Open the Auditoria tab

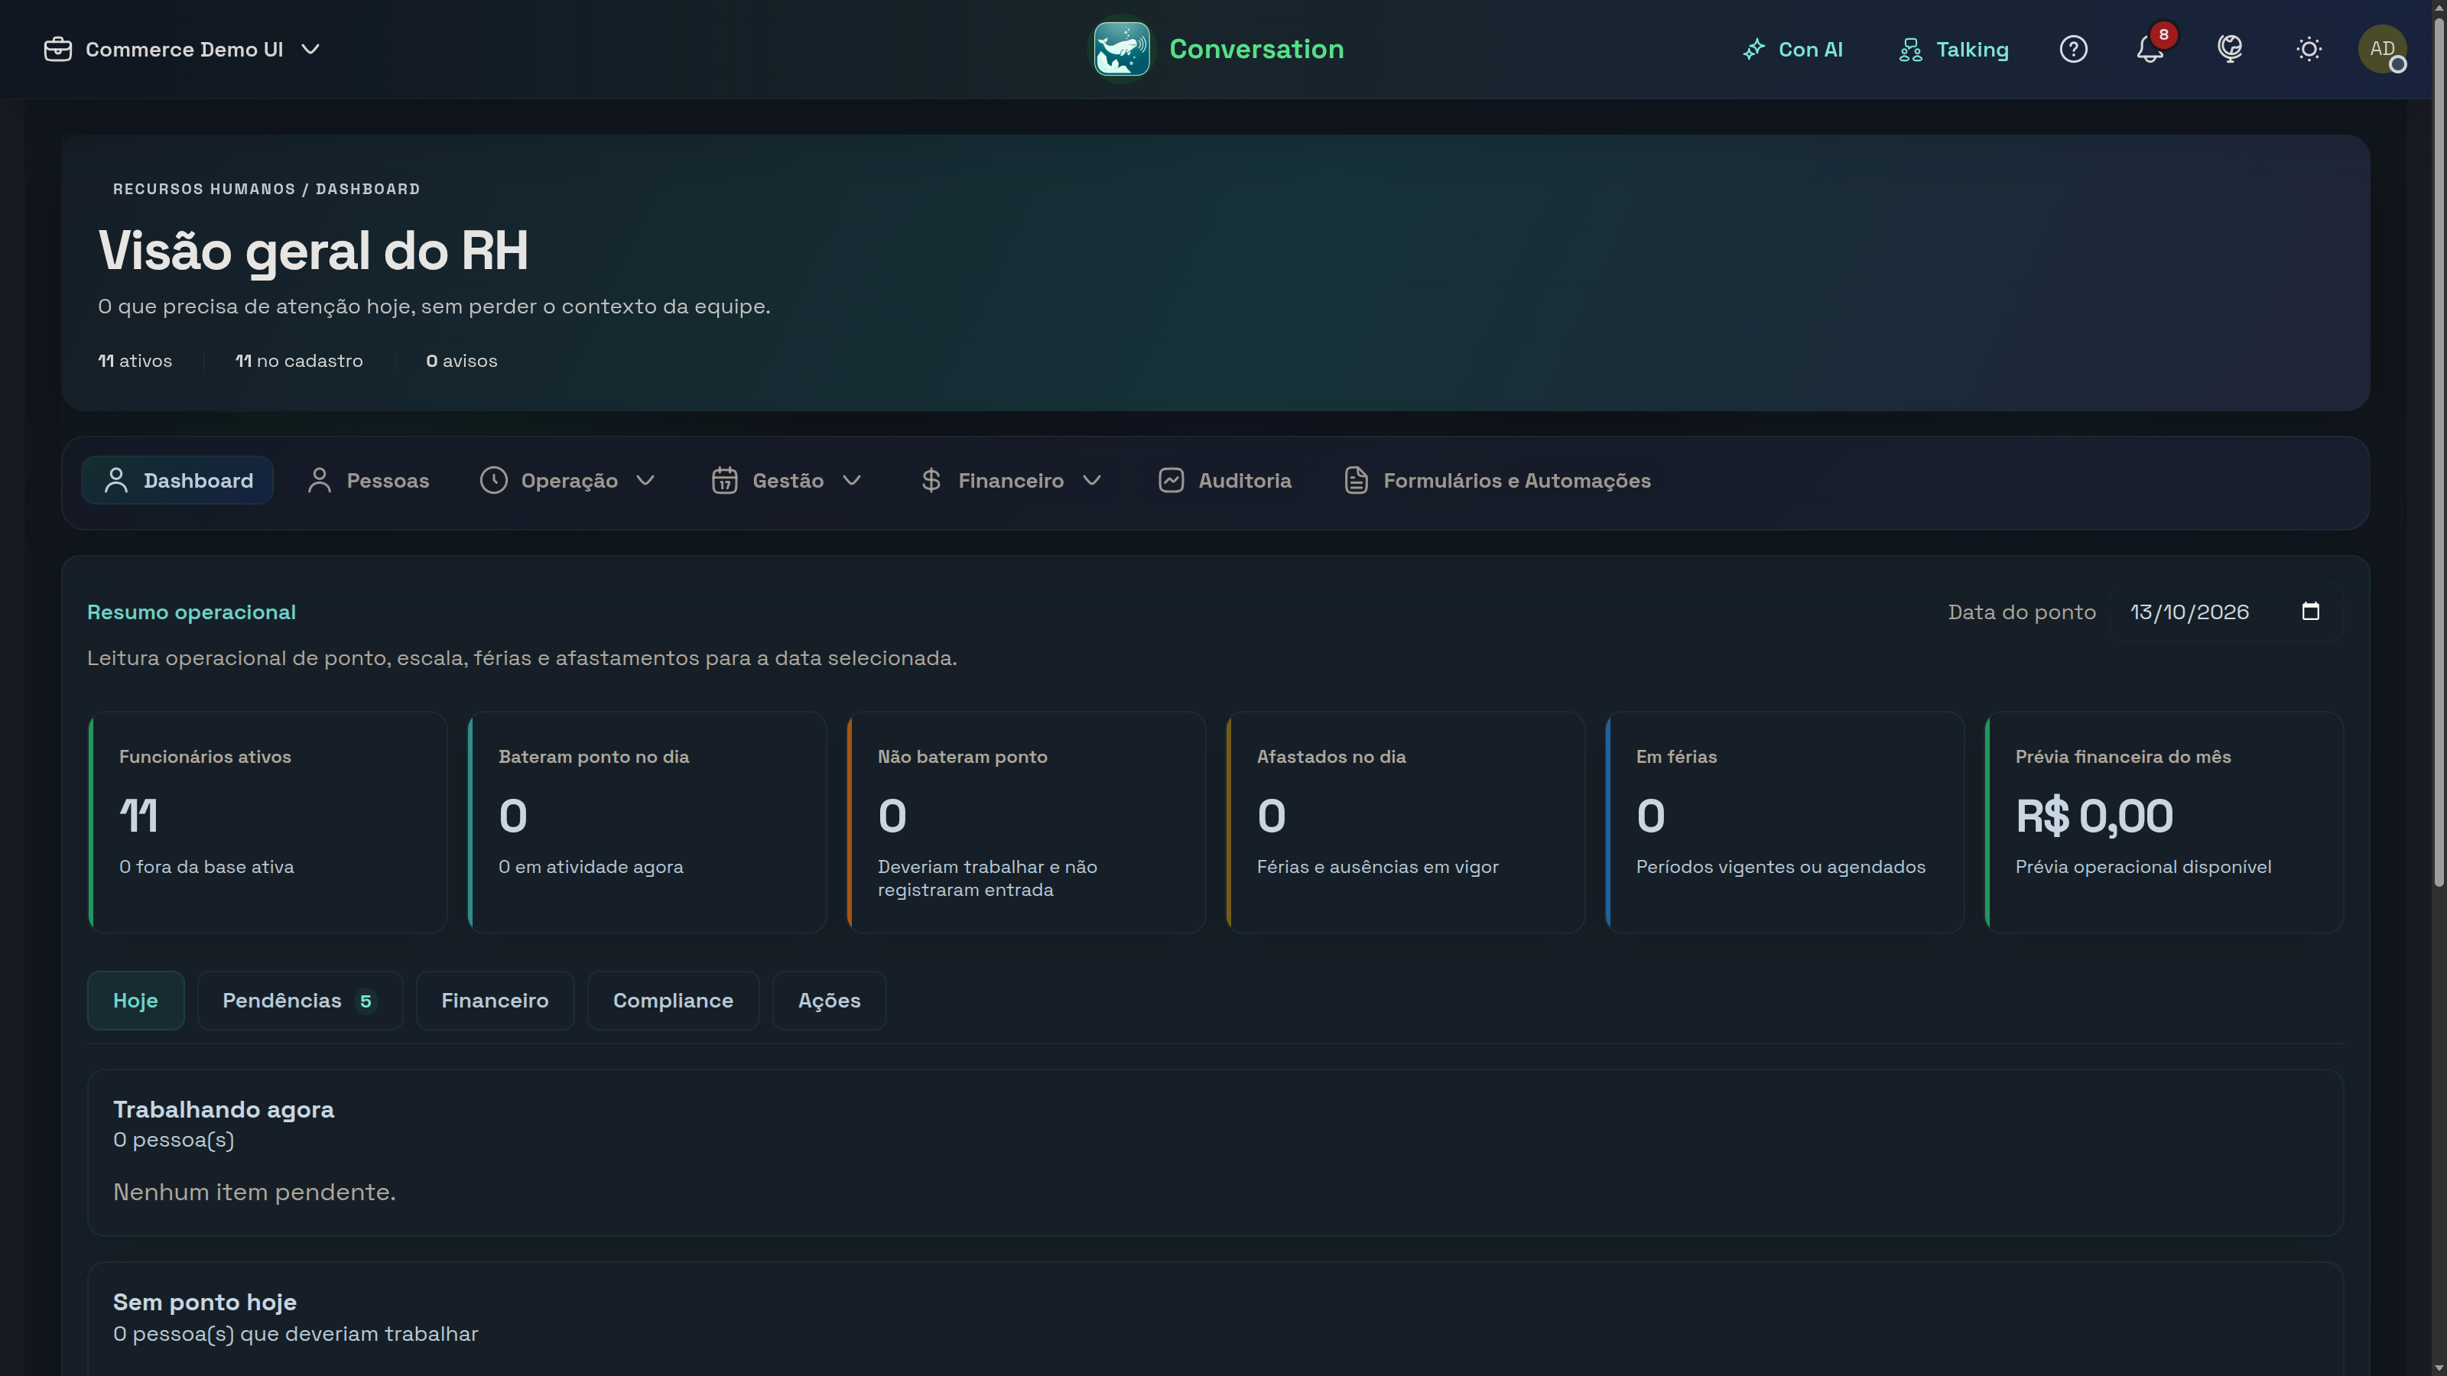[x=1224, y=481]
